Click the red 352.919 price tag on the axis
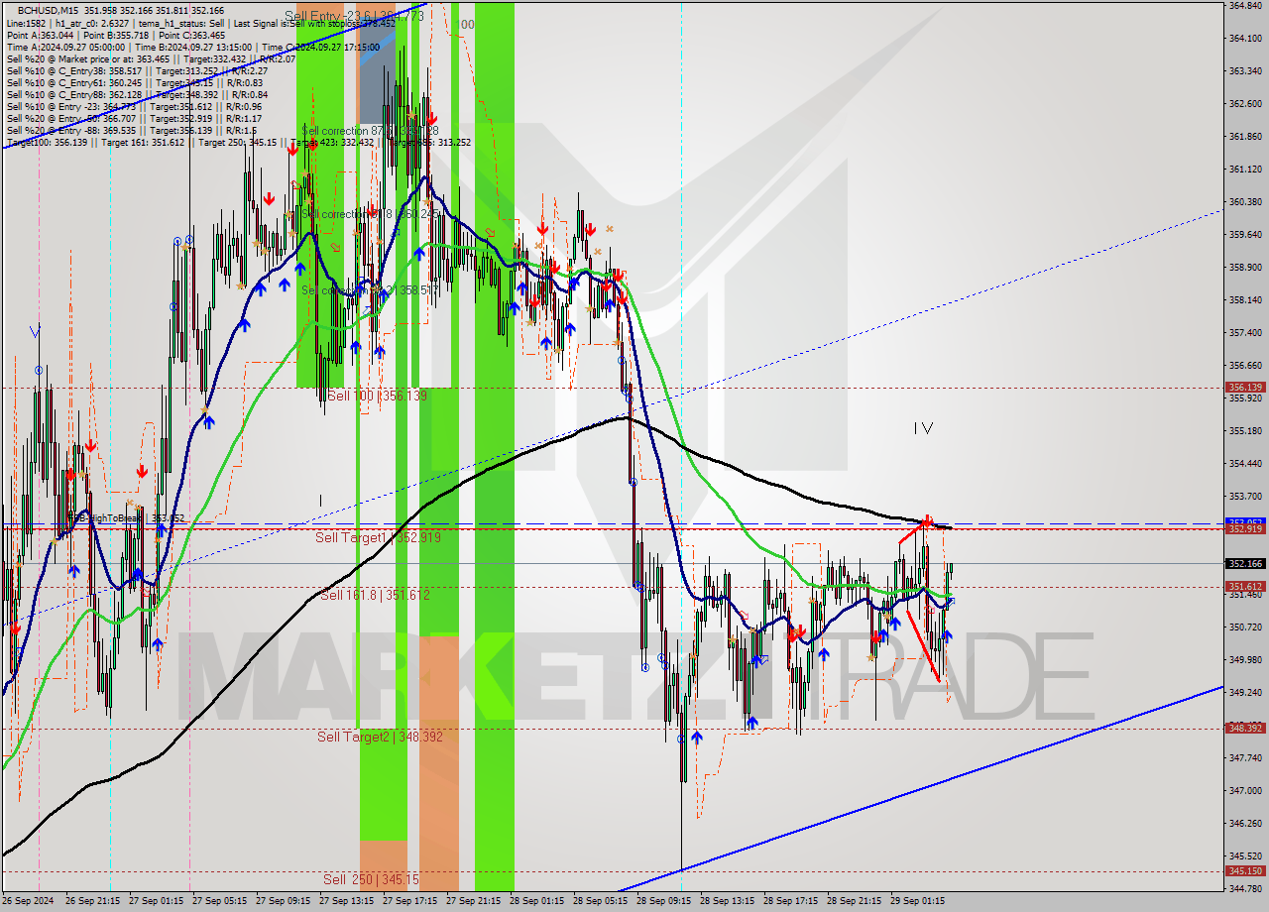This screenshot has height=912, width=1269. click(1245, 528)
